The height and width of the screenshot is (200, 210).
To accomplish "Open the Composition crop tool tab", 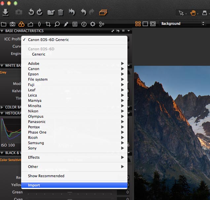I will click(48, 24).
